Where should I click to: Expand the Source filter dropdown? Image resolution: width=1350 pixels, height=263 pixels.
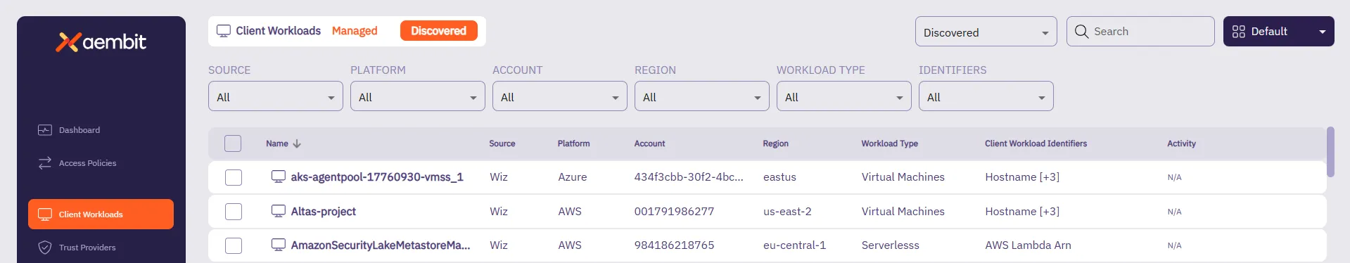point(276,96)
